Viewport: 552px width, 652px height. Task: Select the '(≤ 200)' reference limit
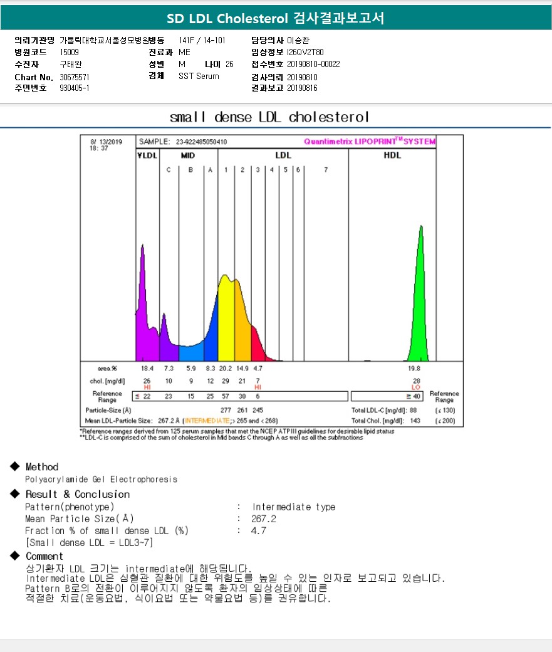pyautogui.click(x=445, y=421)
